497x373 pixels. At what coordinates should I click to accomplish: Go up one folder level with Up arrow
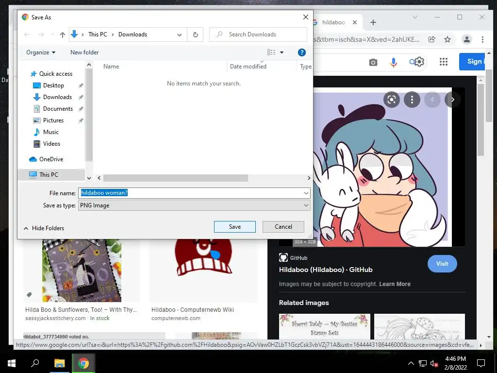coord(63,35)
